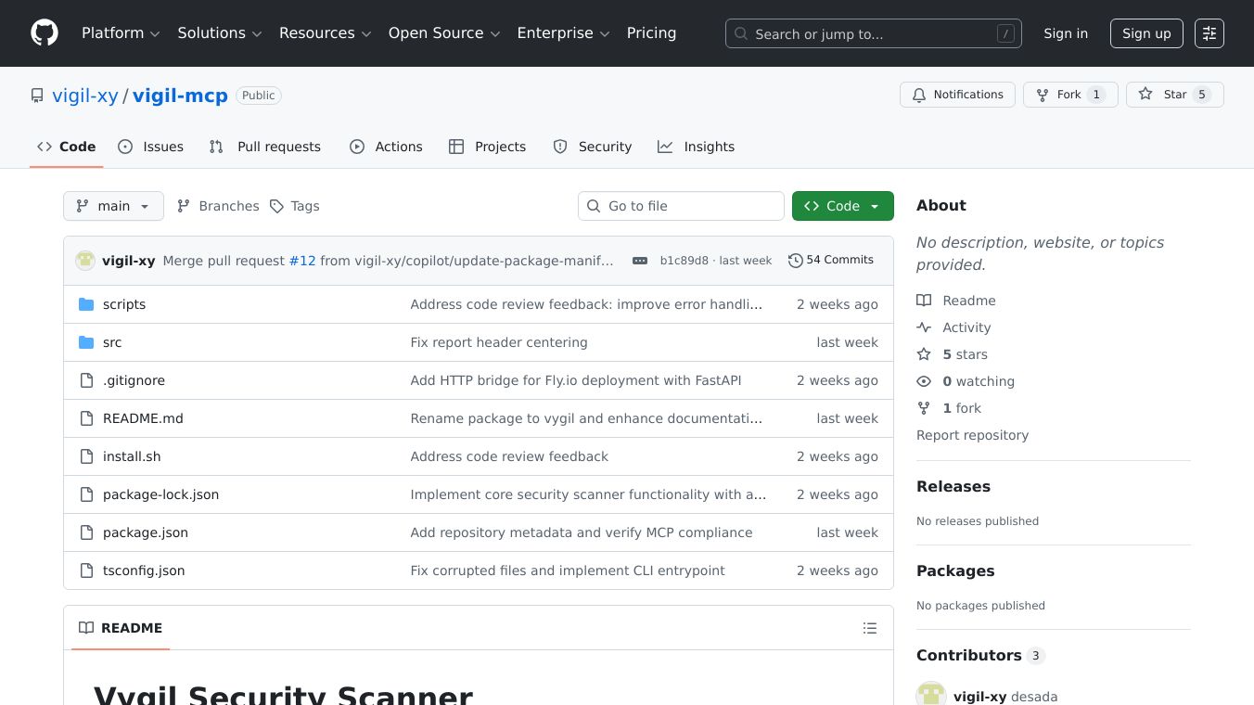Expand the Platform navigation menu
Viewport: 1254px width, 705px height.
click(121, 33)
